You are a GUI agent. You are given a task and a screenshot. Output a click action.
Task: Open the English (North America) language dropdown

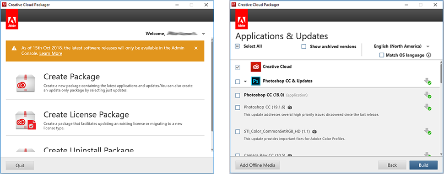[428, 46]
